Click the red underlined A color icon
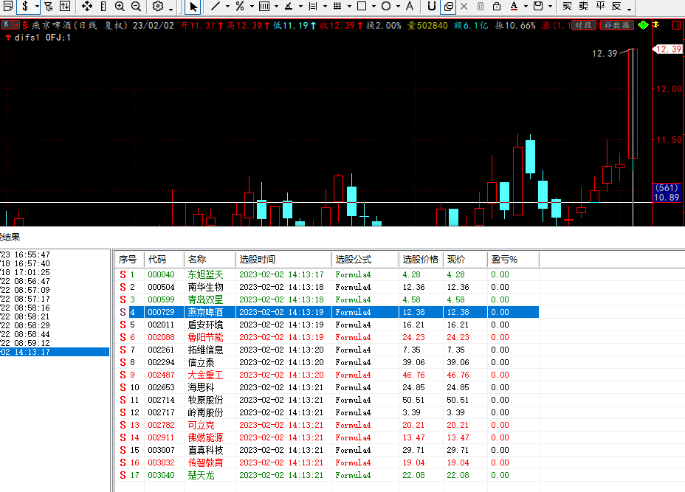Screen dimensions: 685x492 tap(514, 6)
